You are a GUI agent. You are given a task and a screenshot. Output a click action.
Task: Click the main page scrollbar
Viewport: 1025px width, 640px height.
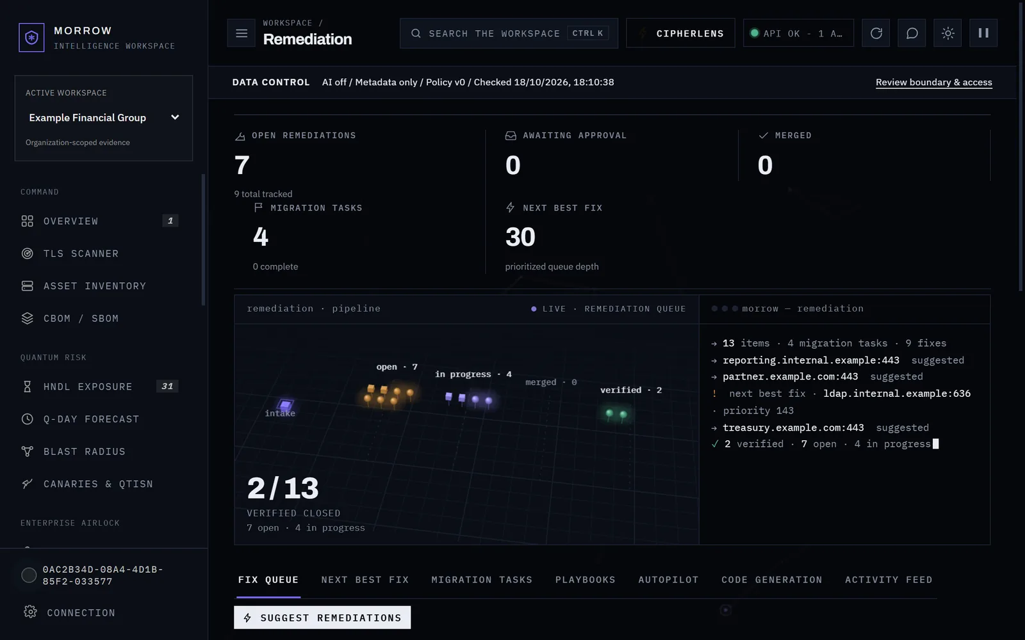[1021, 147]
